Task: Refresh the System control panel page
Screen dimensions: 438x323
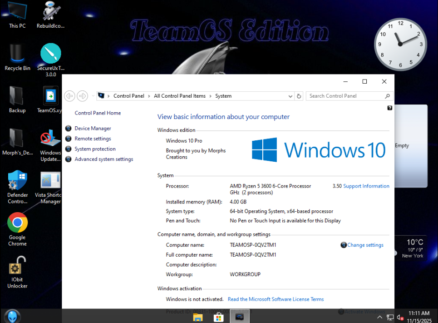Action: 299,96
